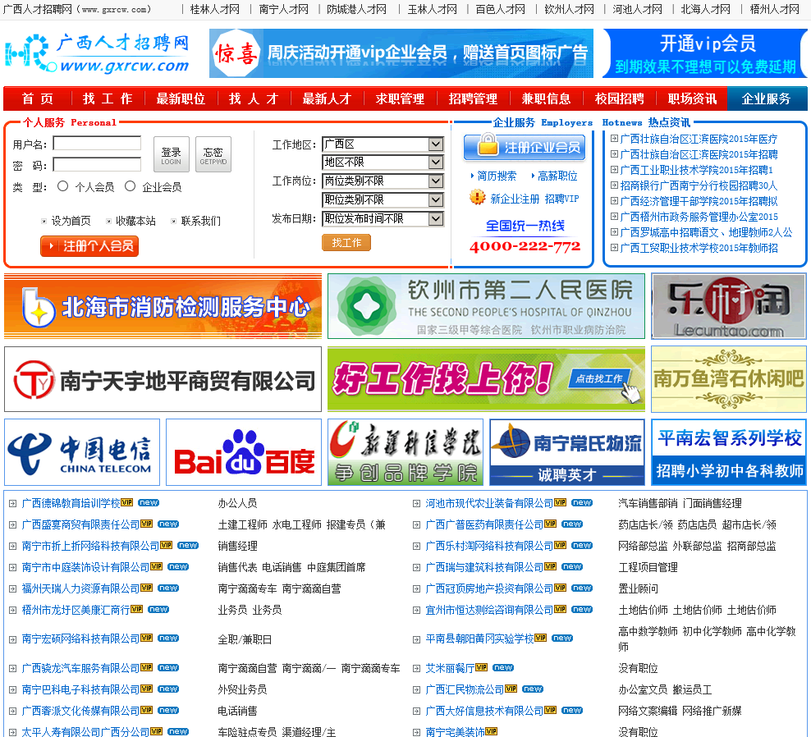Open the 岗位类别不限 dropdown

[383, 181]
